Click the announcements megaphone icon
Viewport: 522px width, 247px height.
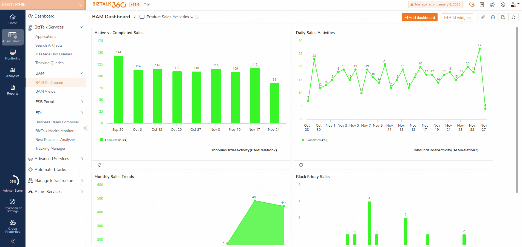(492, 5)
